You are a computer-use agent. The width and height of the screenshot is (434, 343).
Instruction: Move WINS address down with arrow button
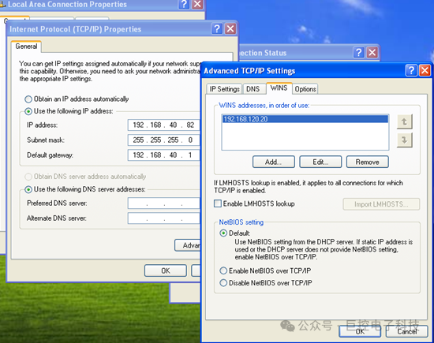pos(404,140)
